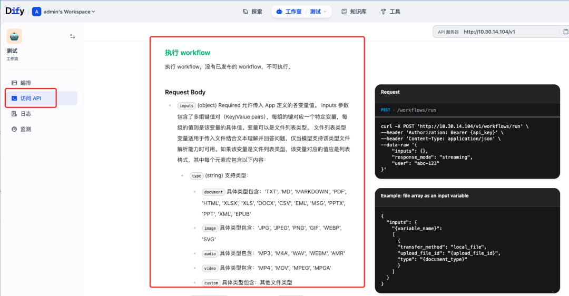
Task: Open the 工具 tab
Action: pyautogui.click(x=390, y=12)
